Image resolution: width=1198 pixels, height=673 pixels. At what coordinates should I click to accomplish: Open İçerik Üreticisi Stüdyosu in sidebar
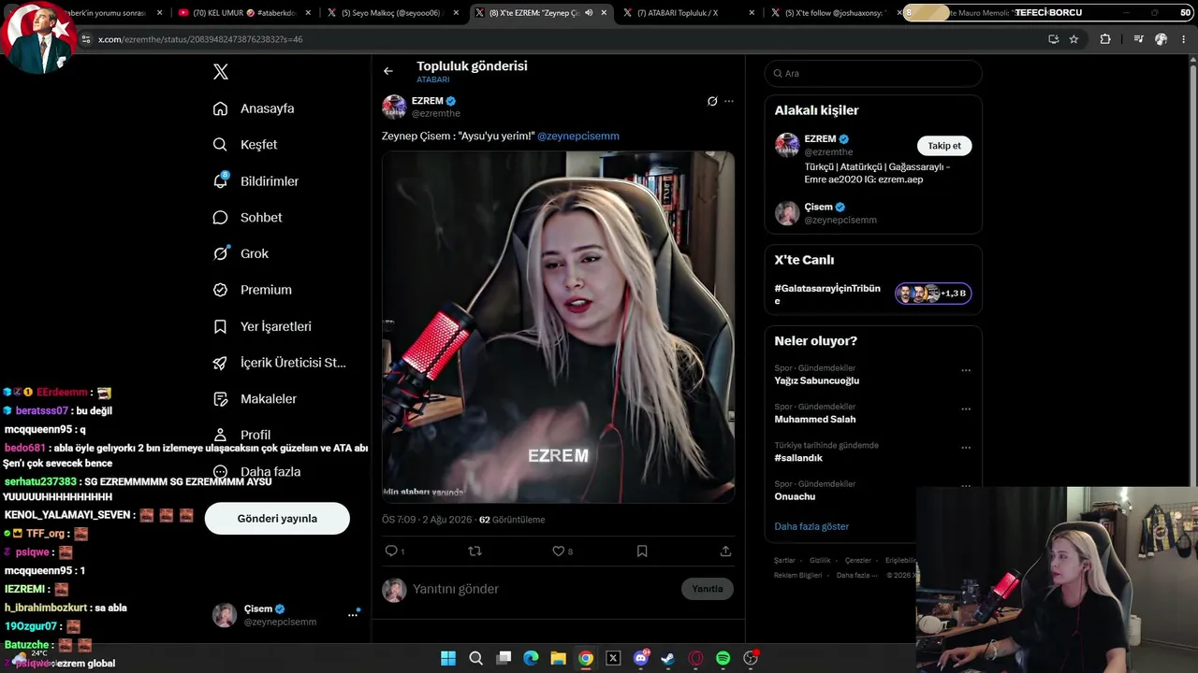pos(279,363)
